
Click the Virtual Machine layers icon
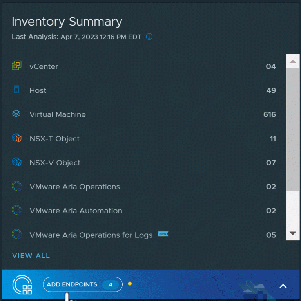(16, 114)
